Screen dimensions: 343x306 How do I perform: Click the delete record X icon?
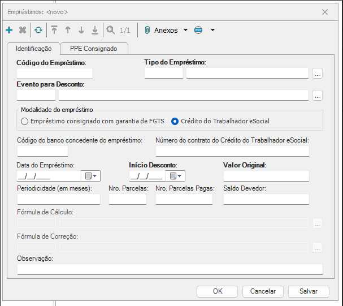point(23,30)
